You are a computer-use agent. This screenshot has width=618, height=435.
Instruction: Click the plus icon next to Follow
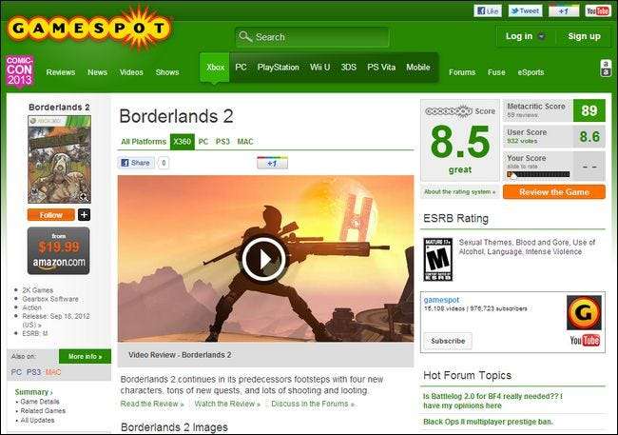pyautogui.click(x=84, y=215)
